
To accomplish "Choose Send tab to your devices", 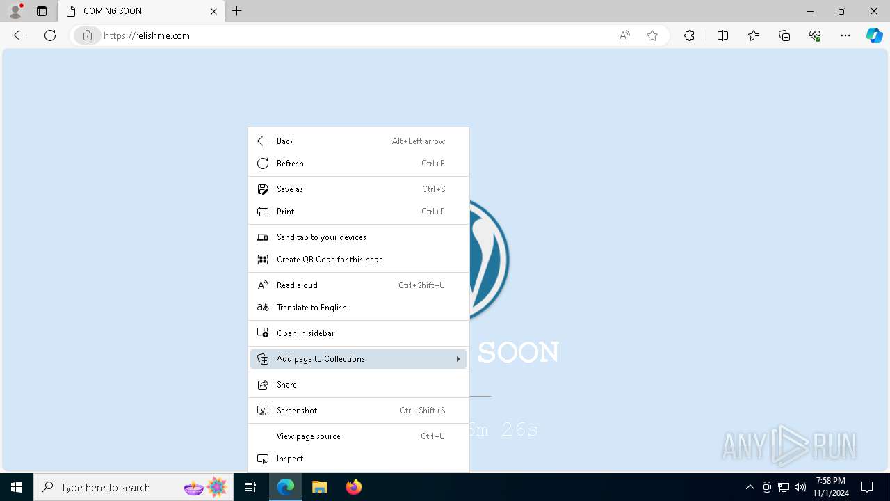I will tap(359, 237).
